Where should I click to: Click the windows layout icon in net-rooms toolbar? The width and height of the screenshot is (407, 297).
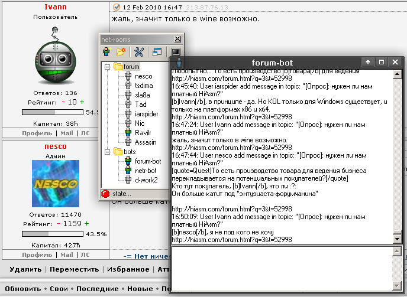(157, 53)
